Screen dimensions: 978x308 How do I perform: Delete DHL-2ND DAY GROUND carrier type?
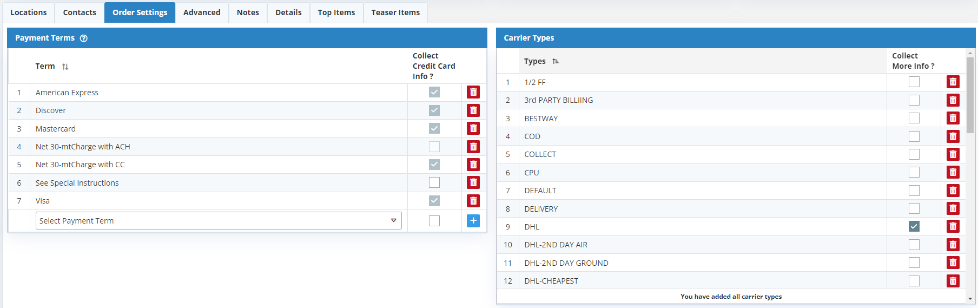tap(953, 263)
